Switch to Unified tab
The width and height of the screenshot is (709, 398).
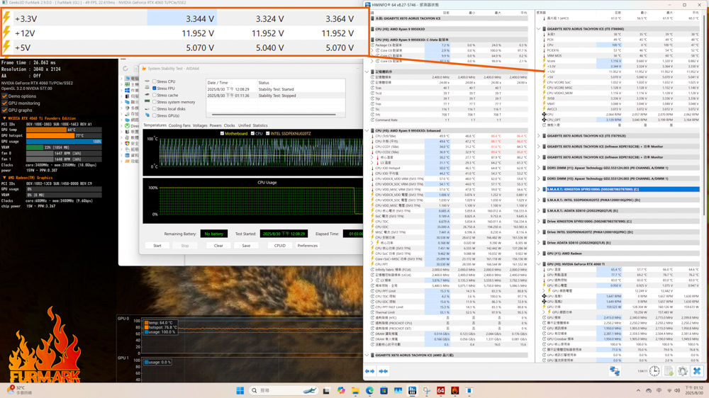(x=244, y=125)
